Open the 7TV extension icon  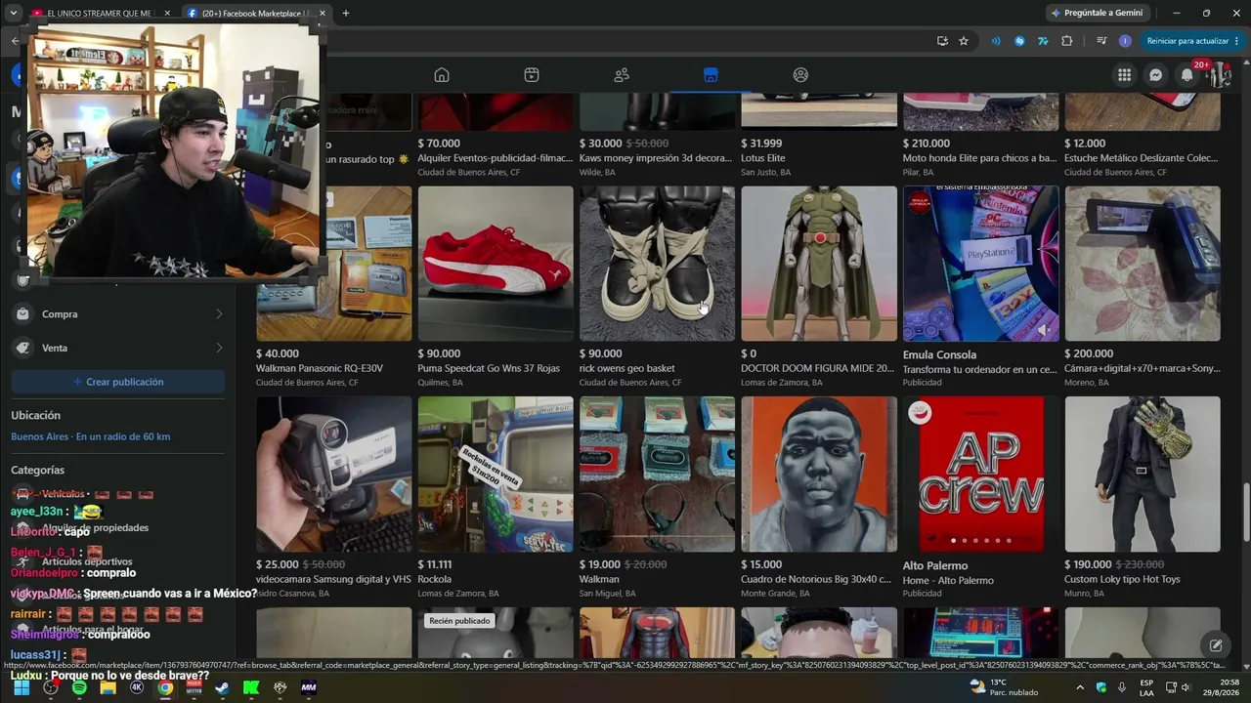tap(1043, 41)
